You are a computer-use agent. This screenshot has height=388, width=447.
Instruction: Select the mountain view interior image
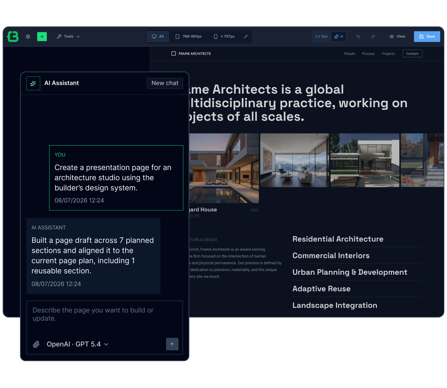pyautogui.click(x=295, y=160)
